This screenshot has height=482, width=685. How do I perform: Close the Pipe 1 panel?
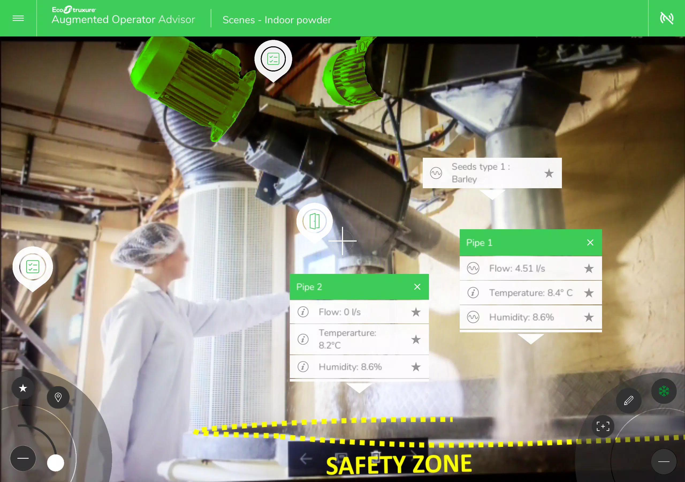click(590, 243)
